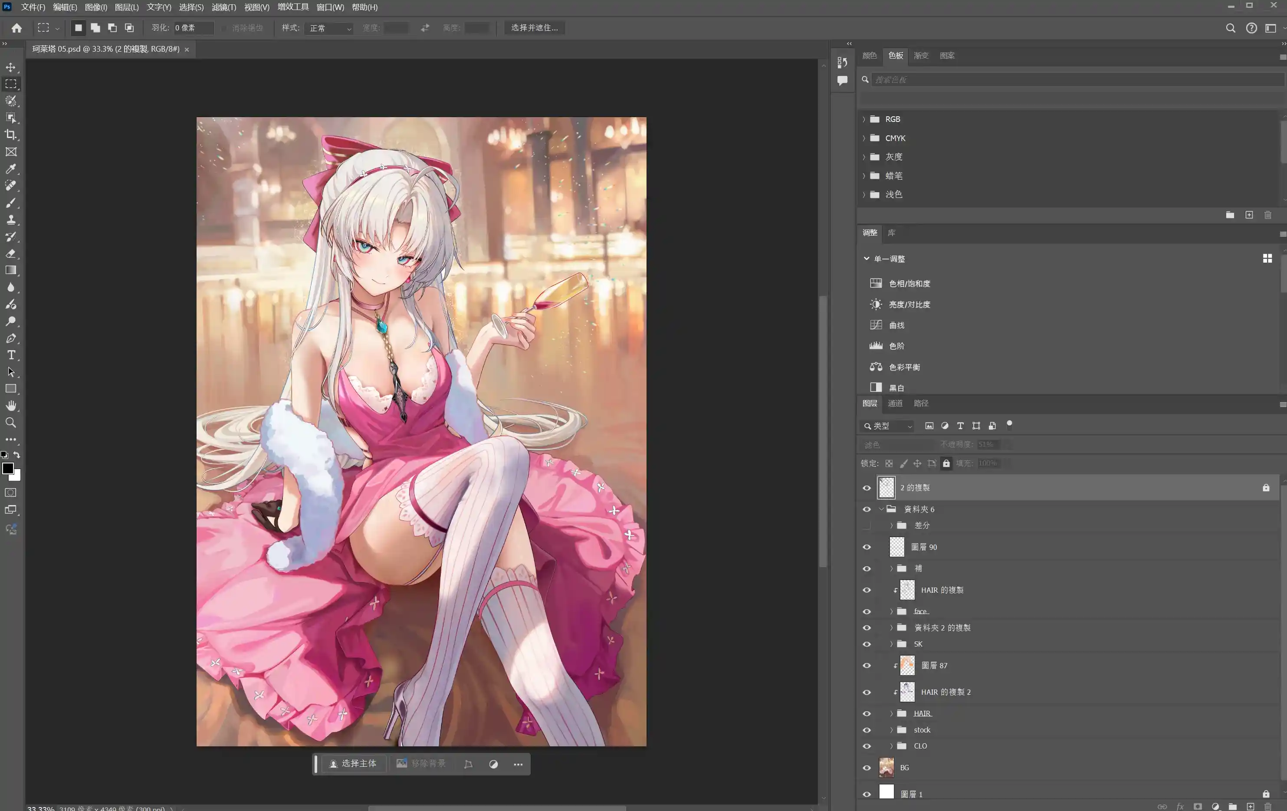Select the Horizontal Type tool
Screen dimensions: 1287x811
point(11,355)
